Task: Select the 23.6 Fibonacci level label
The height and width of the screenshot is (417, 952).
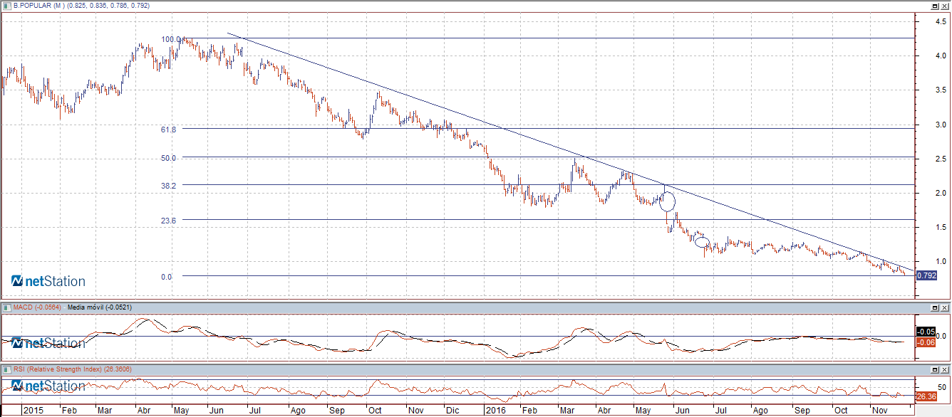Action: [x=169, y=221]
